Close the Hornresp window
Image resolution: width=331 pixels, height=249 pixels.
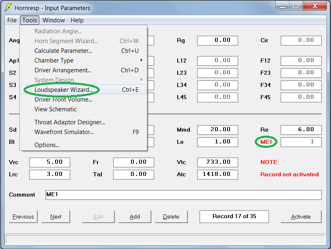[x=315, y=6]
